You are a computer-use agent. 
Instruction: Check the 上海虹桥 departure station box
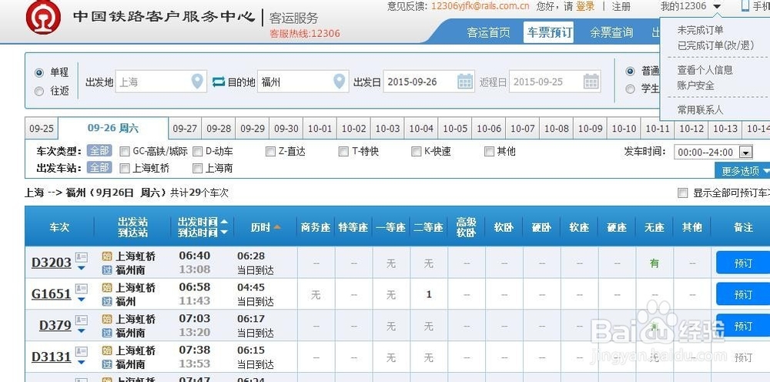[x=125, y=169]
